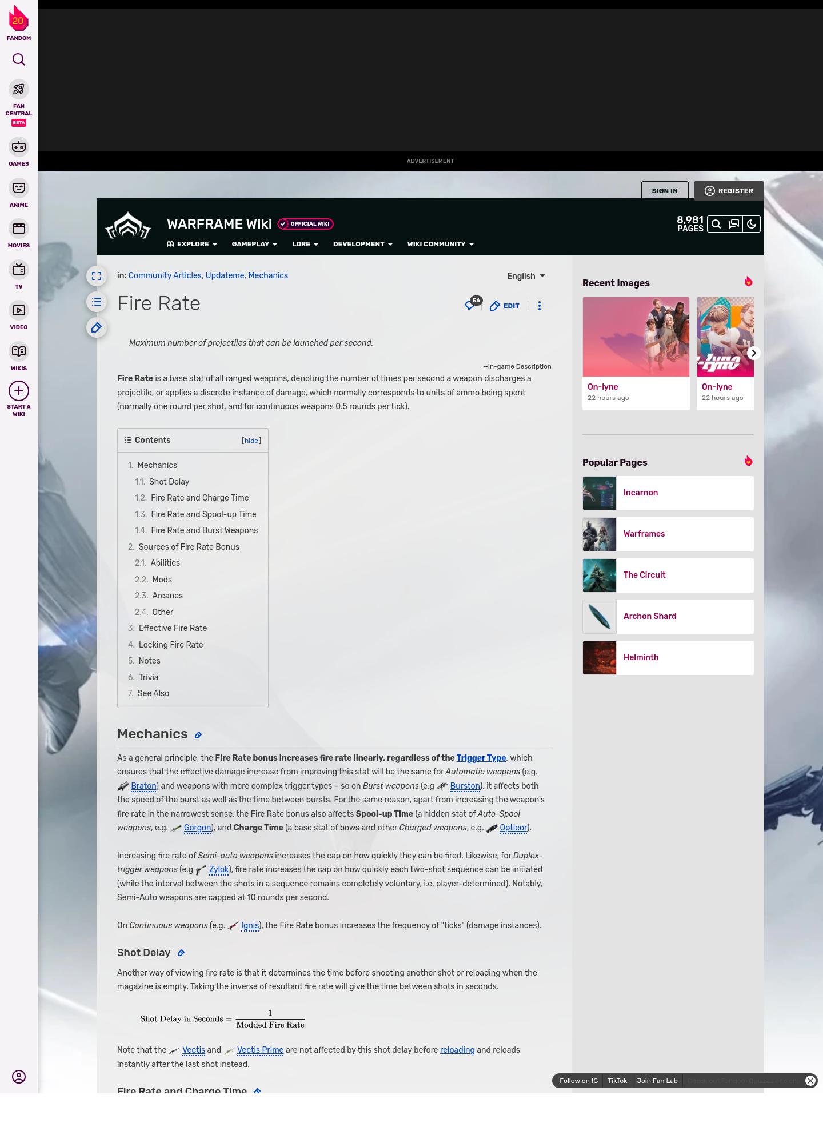Image resolution: width=823 pixels, height=1143 pixels.
Task: Open the reloading link
Action: [x=457, y=1050]
